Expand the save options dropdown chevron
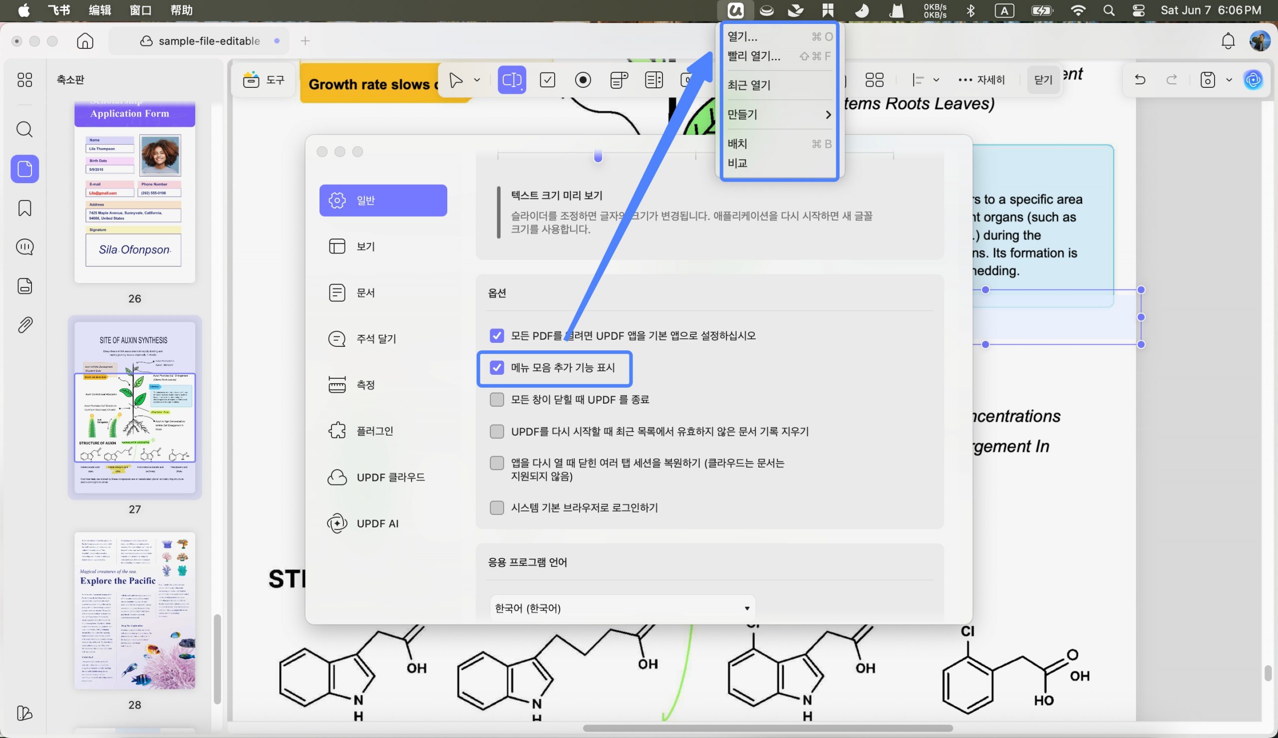 1229,80
